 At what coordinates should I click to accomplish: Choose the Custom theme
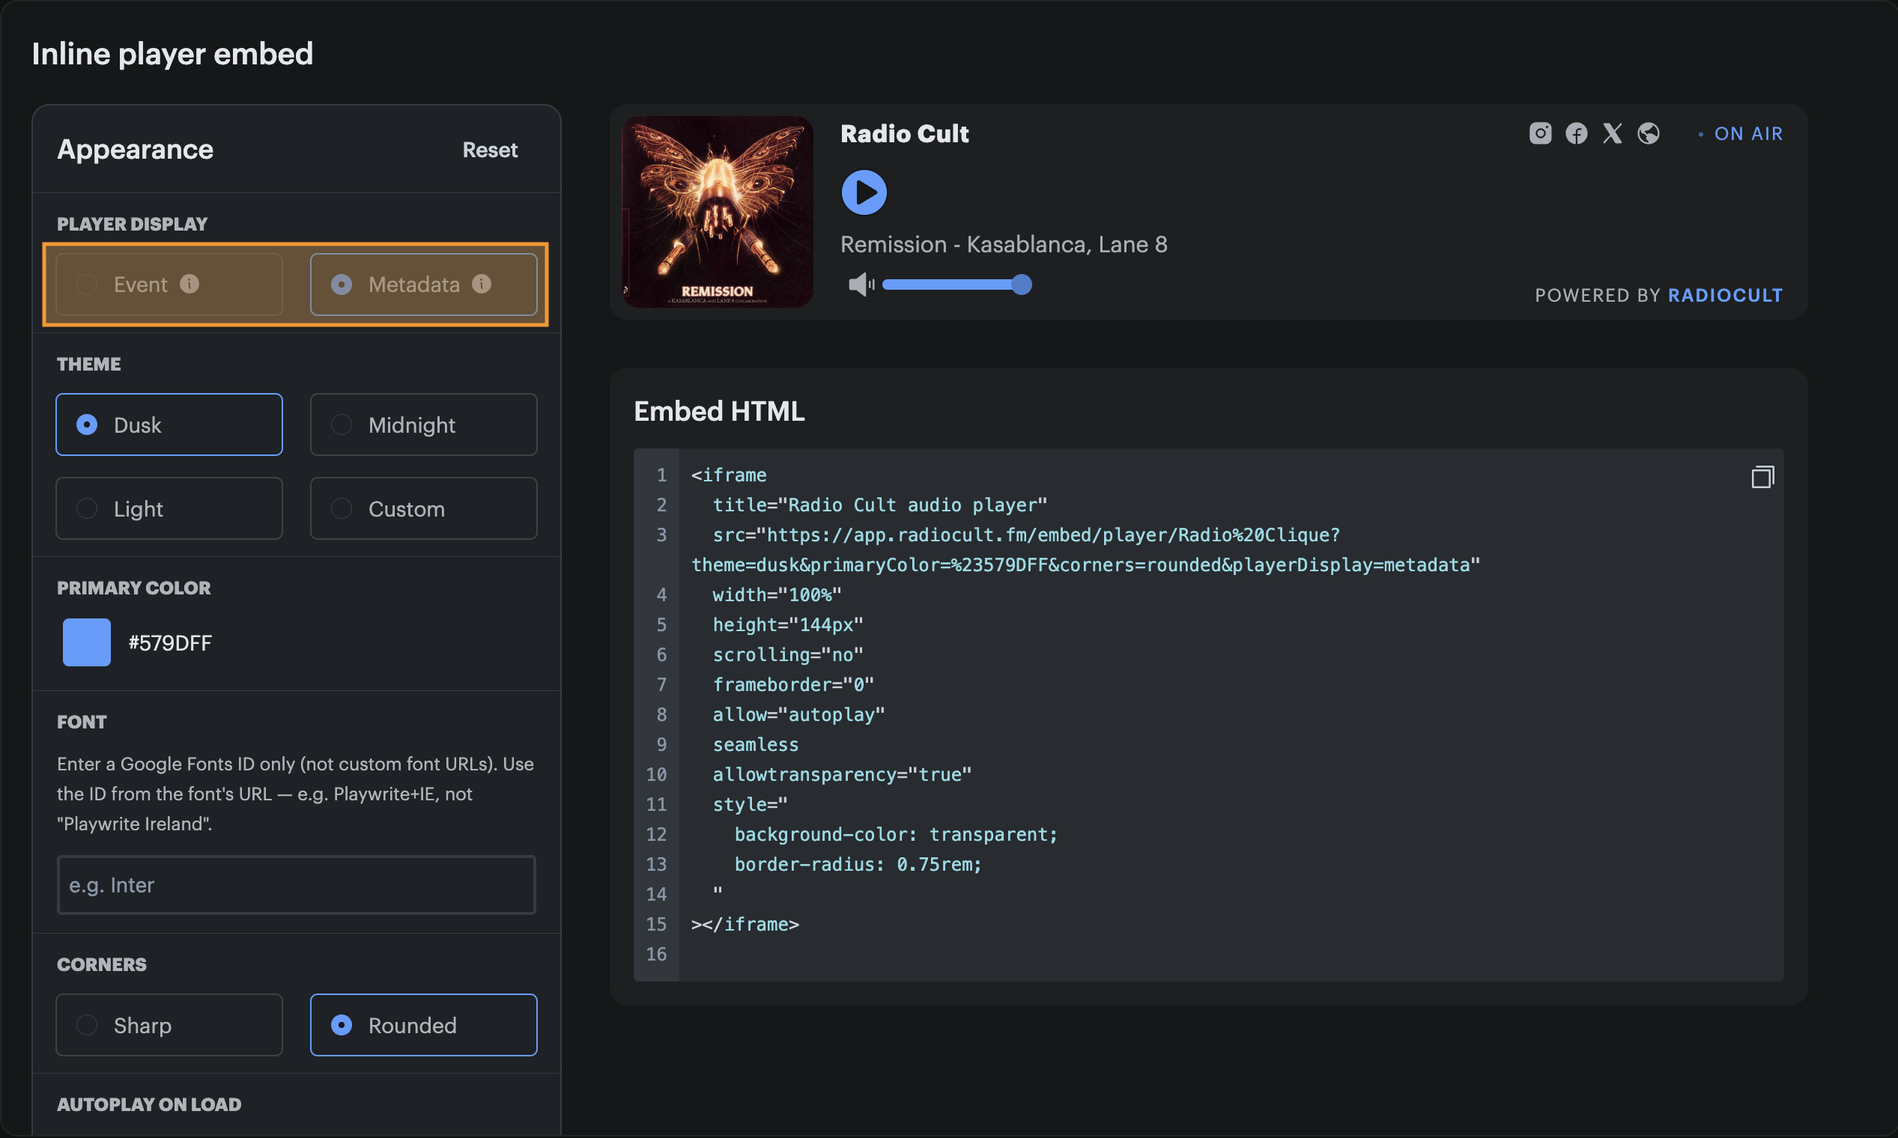pos(423,508)
